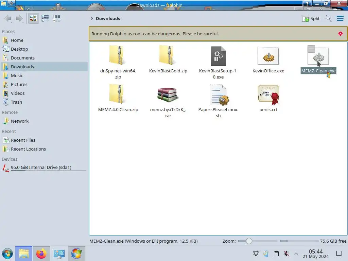Switch to Compact view mode

click(x=45, y=18)
